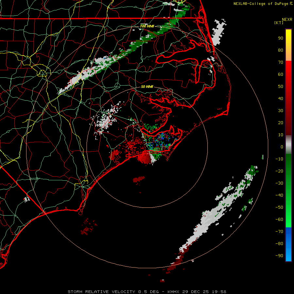
Task: Click the 70 value on velocity scale
Action: click(281, 62)
